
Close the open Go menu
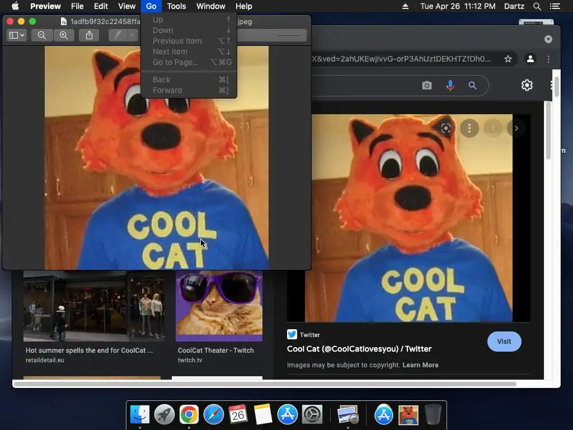tap(151, 6)
